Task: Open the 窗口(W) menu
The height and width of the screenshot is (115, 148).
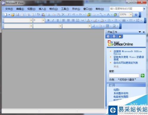Action: [88, 9]
